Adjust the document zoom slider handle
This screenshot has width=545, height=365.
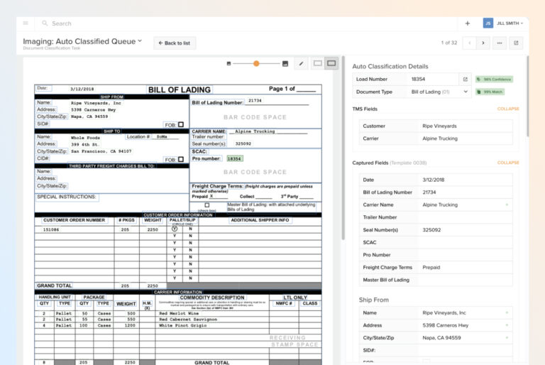click(x=256, y=64)
